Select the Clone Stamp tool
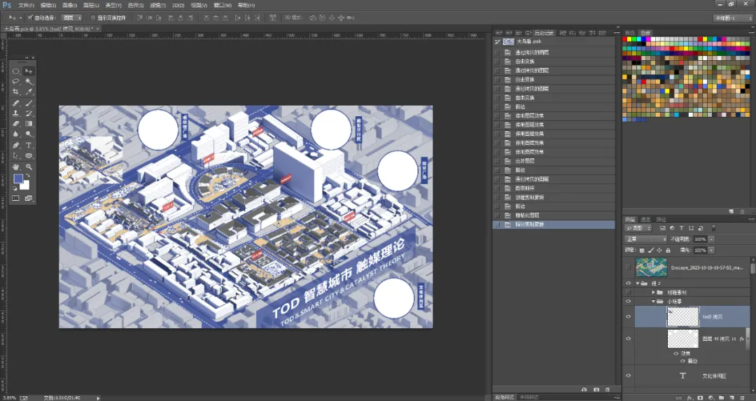Viewport: 756px width, 401px height. point(16,113)
